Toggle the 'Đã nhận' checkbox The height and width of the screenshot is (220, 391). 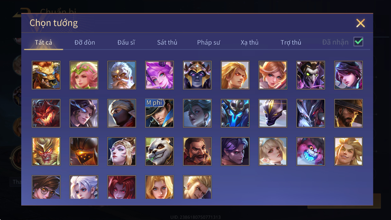(358, 42)
